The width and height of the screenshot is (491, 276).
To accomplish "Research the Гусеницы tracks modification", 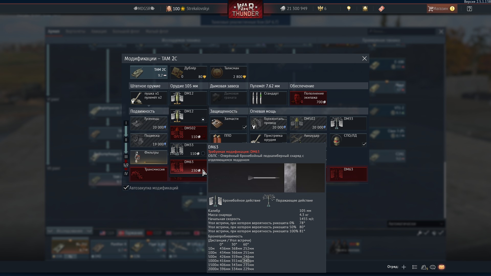I will [x=149, y=123].
